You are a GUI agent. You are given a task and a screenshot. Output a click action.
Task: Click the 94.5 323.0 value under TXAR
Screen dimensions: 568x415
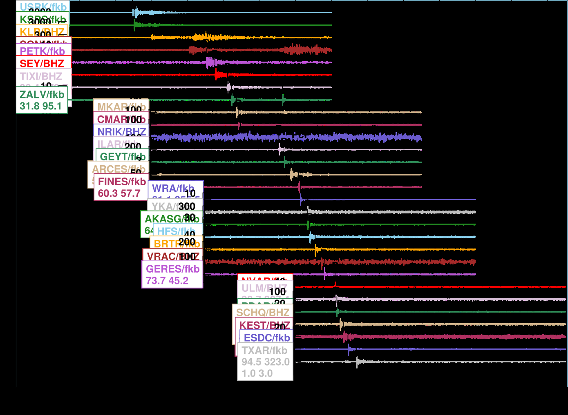coord(265,362)
